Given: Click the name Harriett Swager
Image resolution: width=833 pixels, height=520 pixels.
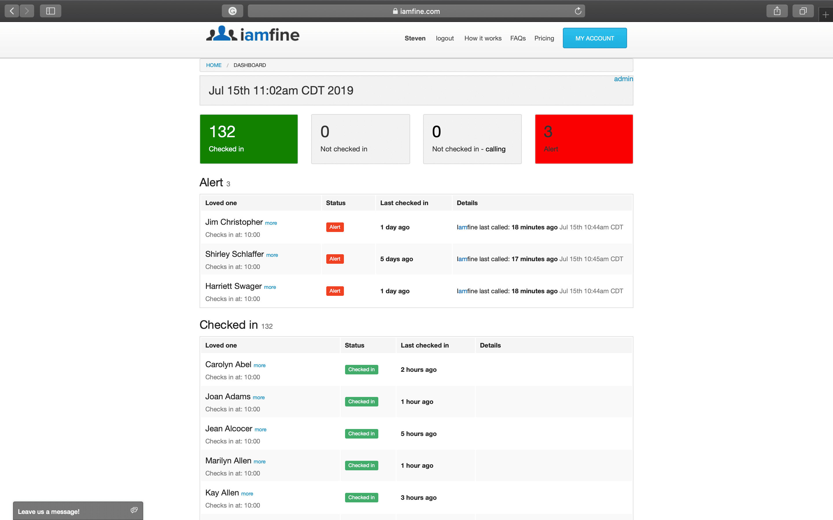Looking at the screenshot, I should point(233,286).
